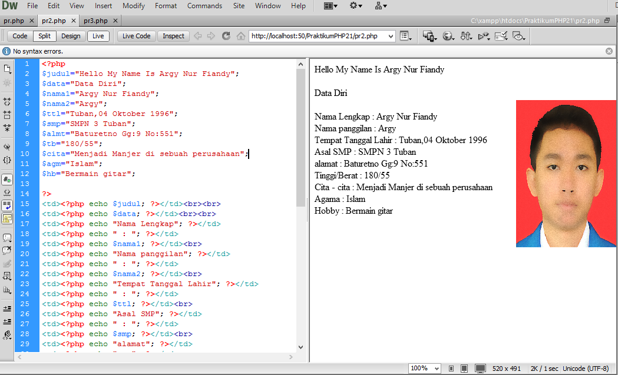Image resolution: width=618 pixels, height=375 pixels.
Task: Click the Collapse Full Tag icon
Action: [x=7, y=102]
